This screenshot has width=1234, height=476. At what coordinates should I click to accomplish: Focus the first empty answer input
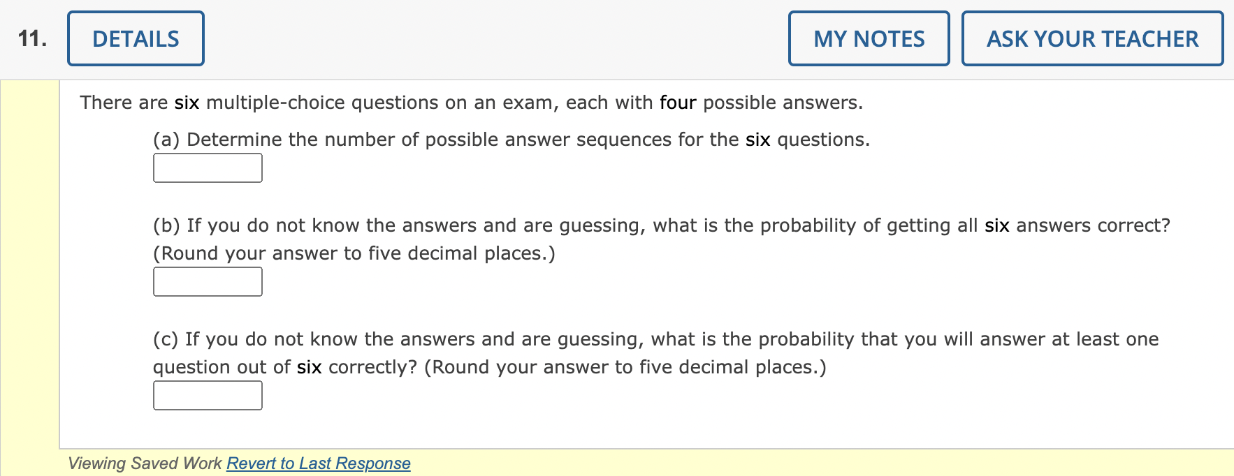click(x=207, y=168)
